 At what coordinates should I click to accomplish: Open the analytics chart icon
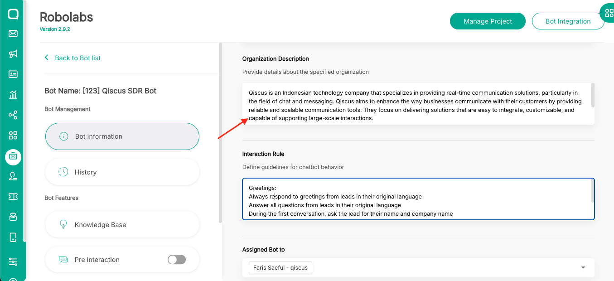13,95
